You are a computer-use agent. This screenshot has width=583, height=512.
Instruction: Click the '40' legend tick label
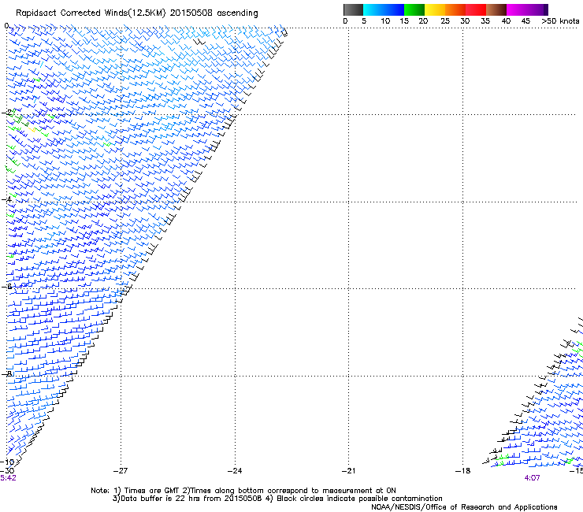[x=506, y=21]
